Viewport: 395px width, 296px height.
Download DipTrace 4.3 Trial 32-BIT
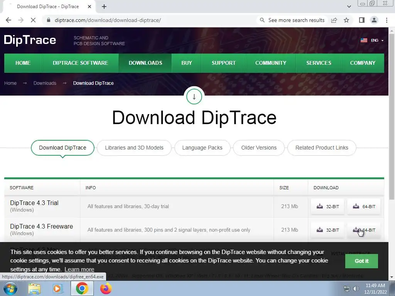327,207
